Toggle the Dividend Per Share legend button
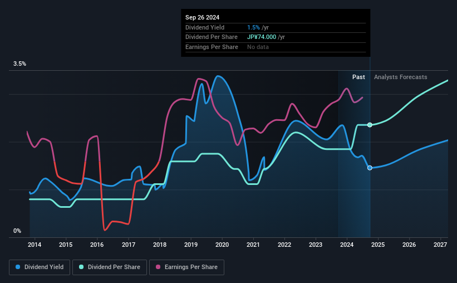The height and width of the screenshot is (283, 457). (x=110, y=267)
